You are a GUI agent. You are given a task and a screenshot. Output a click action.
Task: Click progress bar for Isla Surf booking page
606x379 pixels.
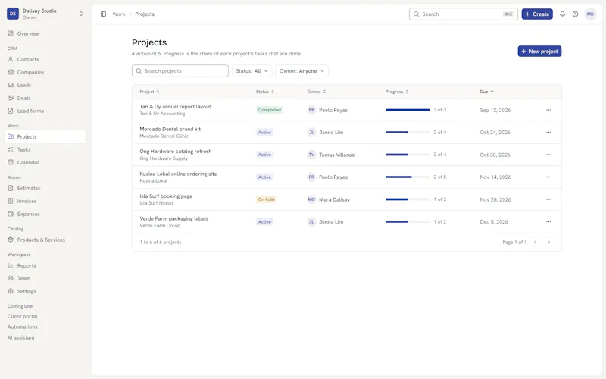tap(408, 199)
